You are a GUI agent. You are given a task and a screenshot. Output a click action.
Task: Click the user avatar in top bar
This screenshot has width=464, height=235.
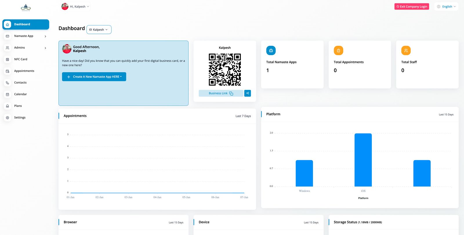pos(65,6)
